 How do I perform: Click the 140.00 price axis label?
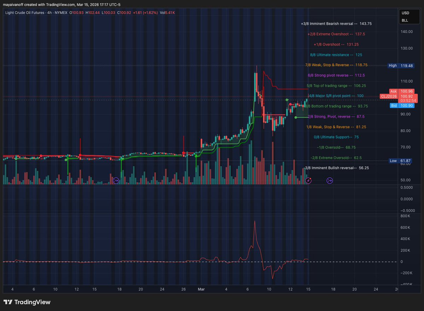406,32
